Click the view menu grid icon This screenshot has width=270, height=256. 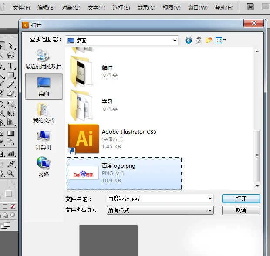coord(219,40)
